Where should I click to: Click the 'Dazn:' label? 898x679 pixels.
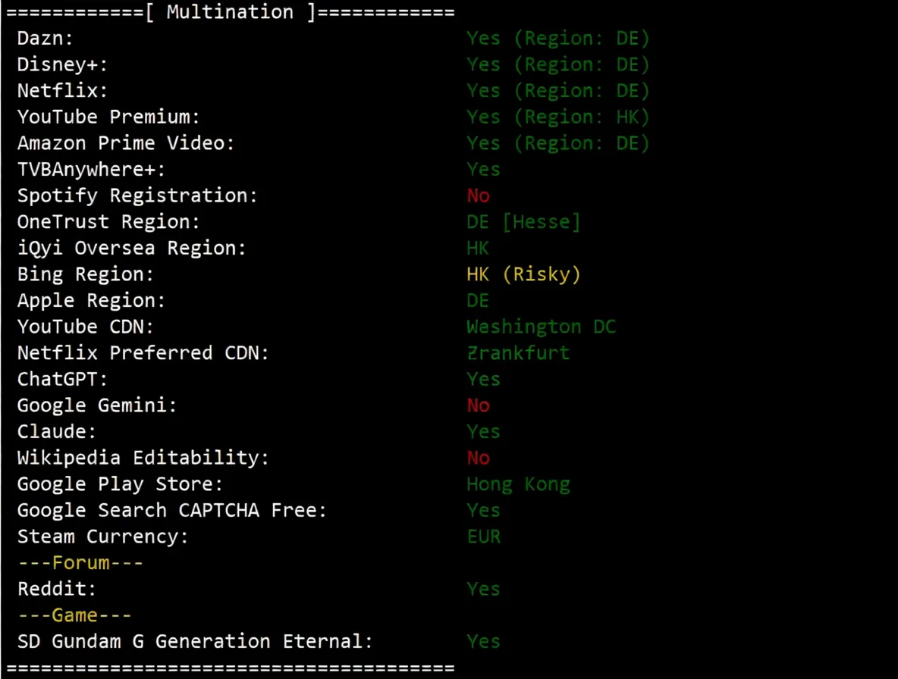[46, 39]
